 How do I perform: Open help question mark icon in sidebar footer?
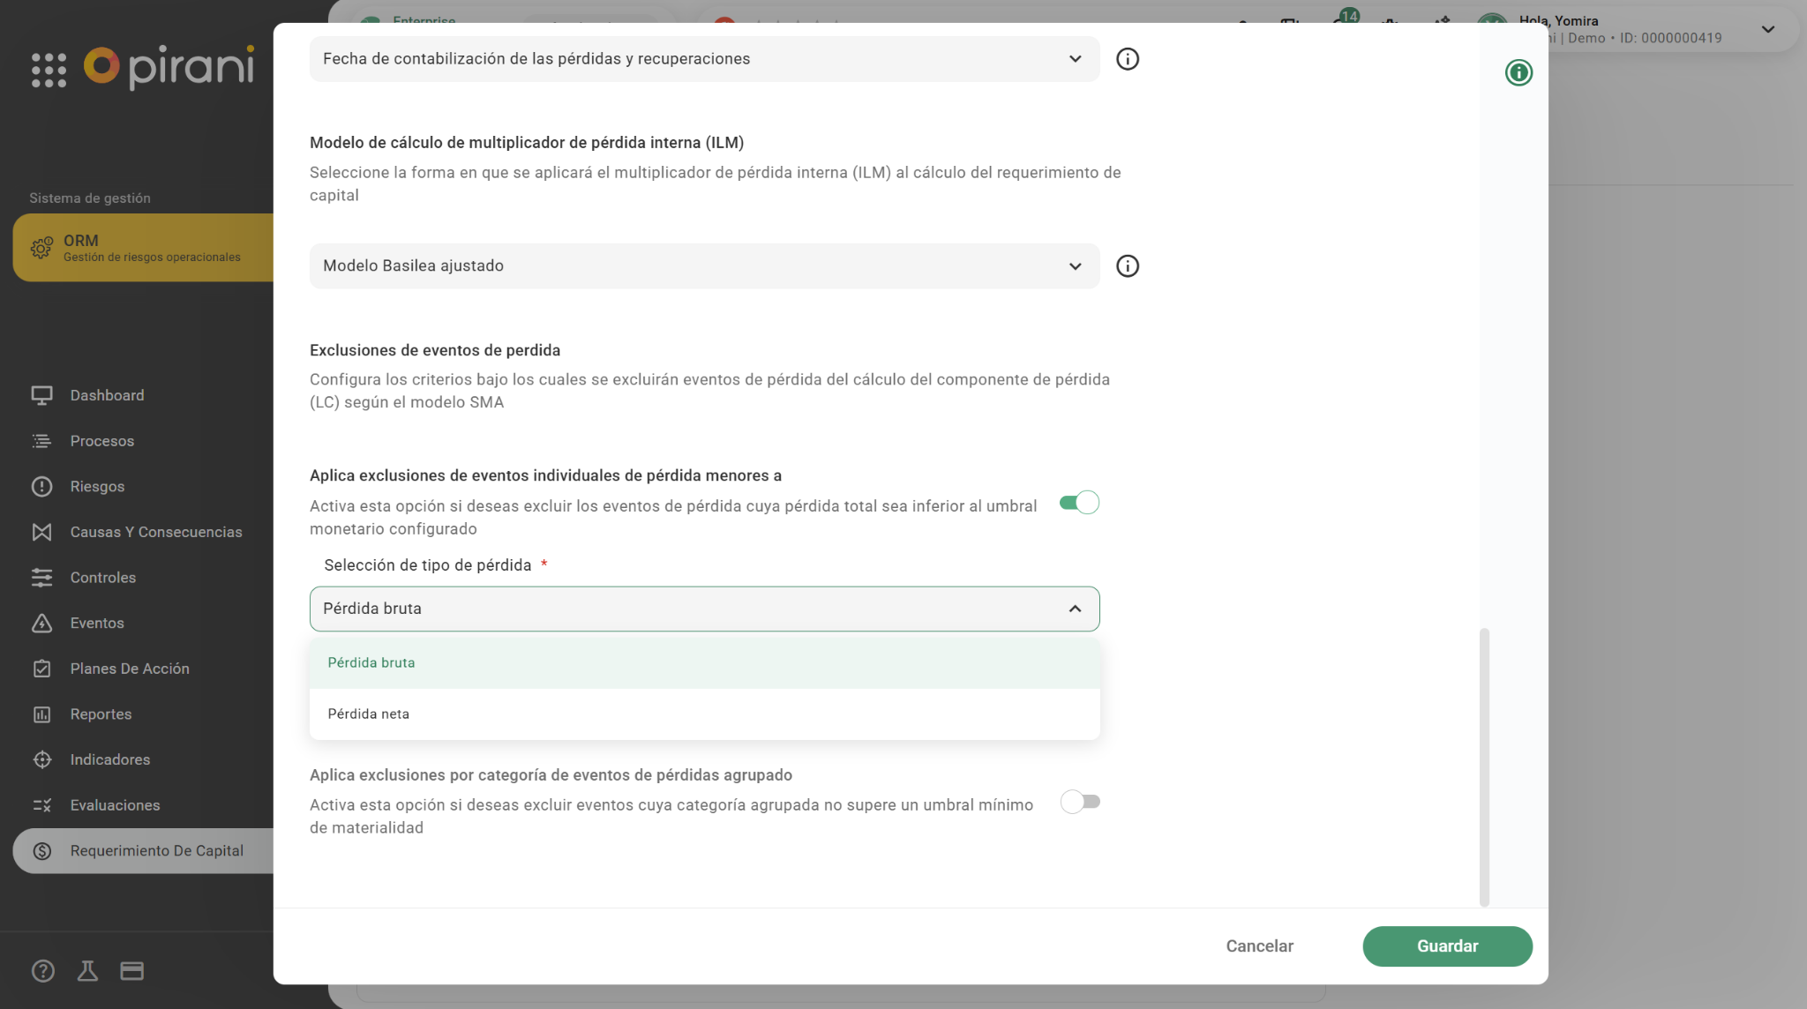coord(42,971)
